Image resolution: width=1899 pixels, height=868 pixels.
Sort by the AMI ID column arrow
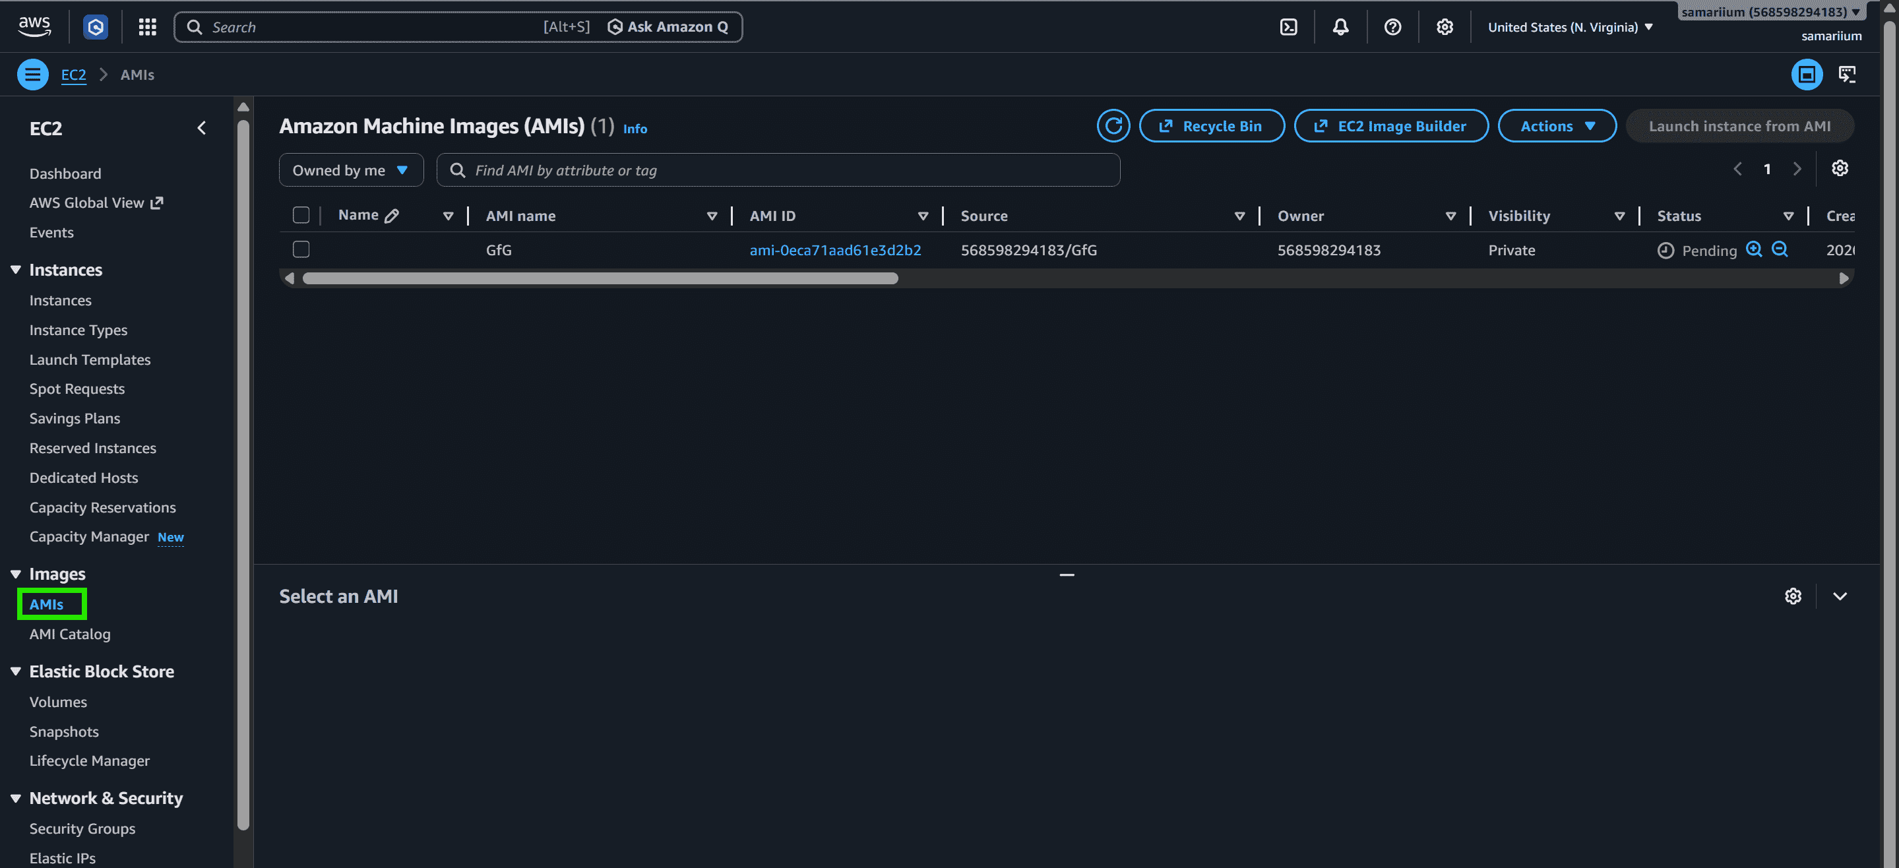click(x=922, y=216)
